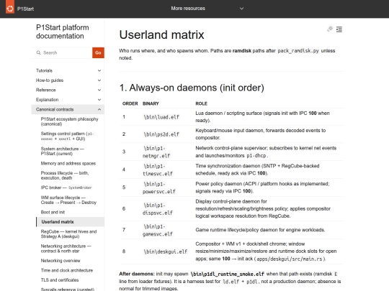Open System architecture — P1Start page
The width and height of the screenshot is (389, 291).
pos(62,151)
